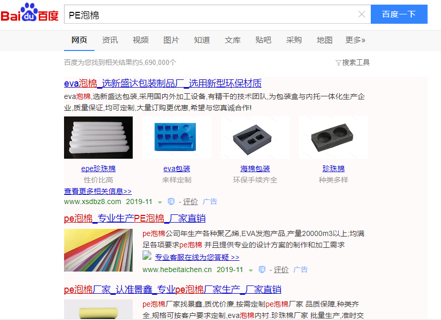Viewport: 441px width, 320px height.
Task: Switch to the 资讯 tab
Action: tap(110, 40)
